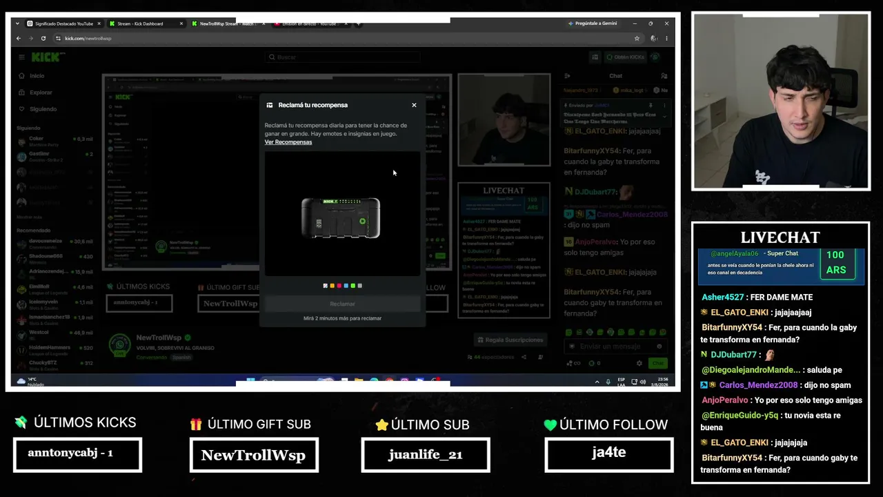Close the Reclamá tu recompensa dialog
This screenshot has height=497, width=883.
414,105
